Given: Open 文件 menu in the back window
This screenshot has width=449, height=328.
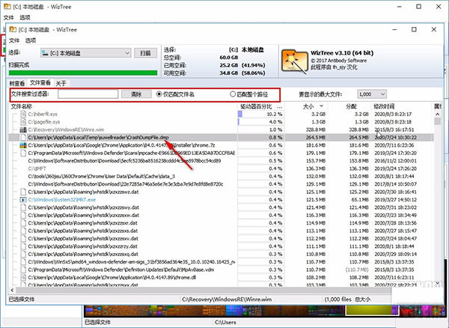Looking at the screenshot, I should pos(8,17).
